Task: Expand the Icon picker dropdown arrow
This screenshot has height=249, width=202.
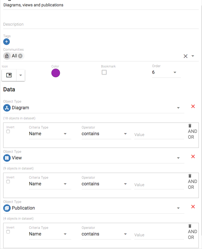Action: click(x=20, y=75)
